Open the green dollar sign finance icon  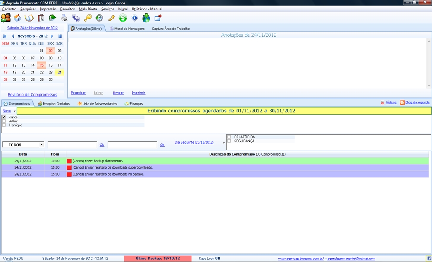click(123, 18)
